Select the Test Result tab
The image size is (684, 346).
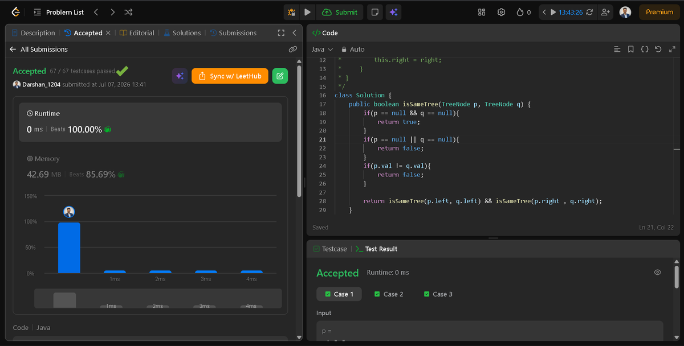(x=376, y=249)
